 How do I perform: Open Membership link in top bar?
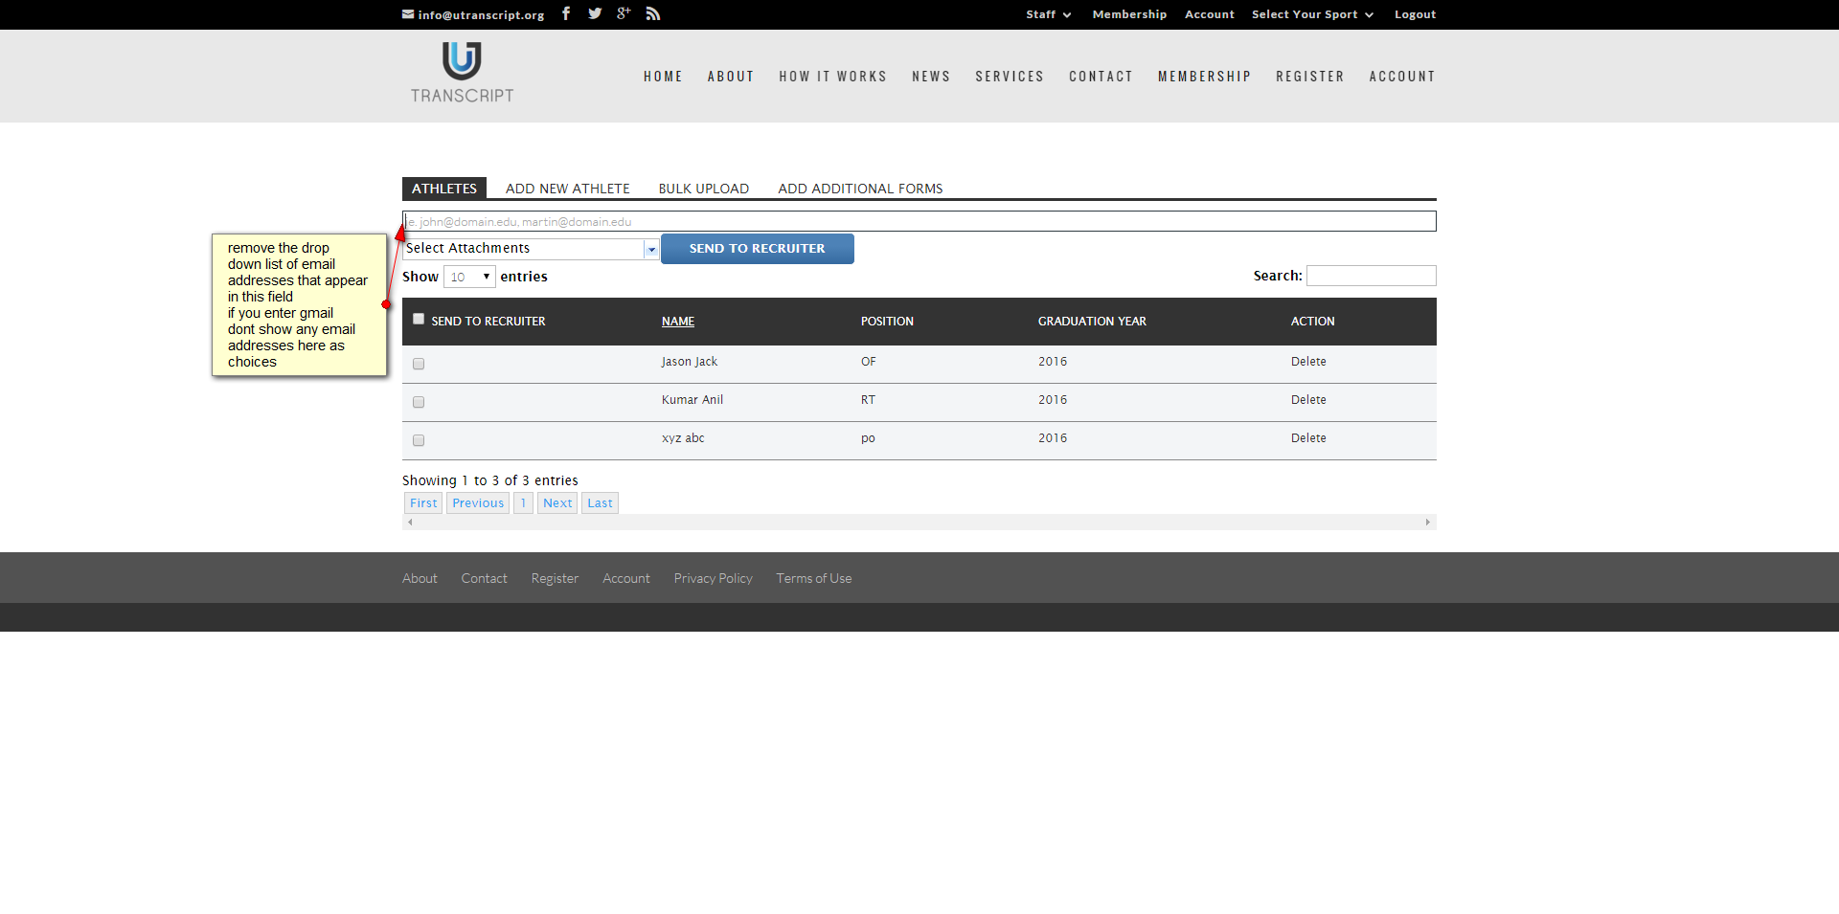pyautogui.click(x=1129, y=14)
